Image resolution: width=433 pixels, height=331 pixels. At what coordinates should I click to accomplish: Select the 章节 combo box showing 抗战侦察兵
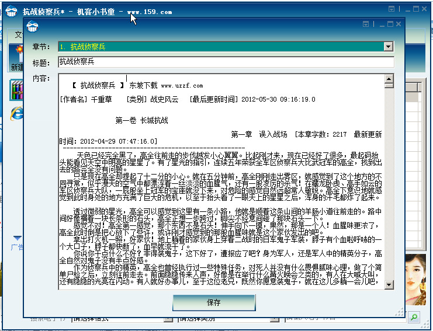click(x=226, y=47)
